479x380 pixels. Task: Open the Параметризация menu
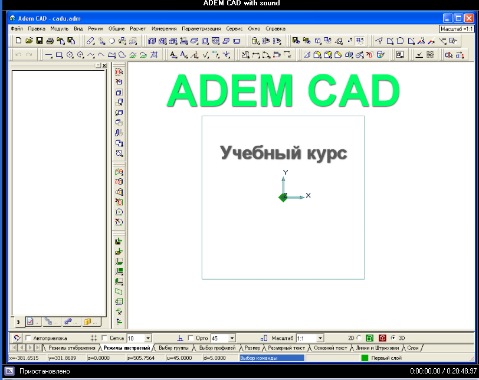pyautogui.click(x=201, y=29)
